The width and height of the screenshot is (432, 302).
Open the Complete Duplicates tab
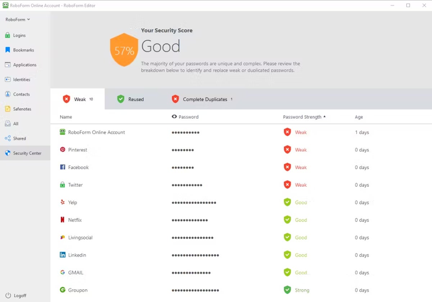[202, 99]
